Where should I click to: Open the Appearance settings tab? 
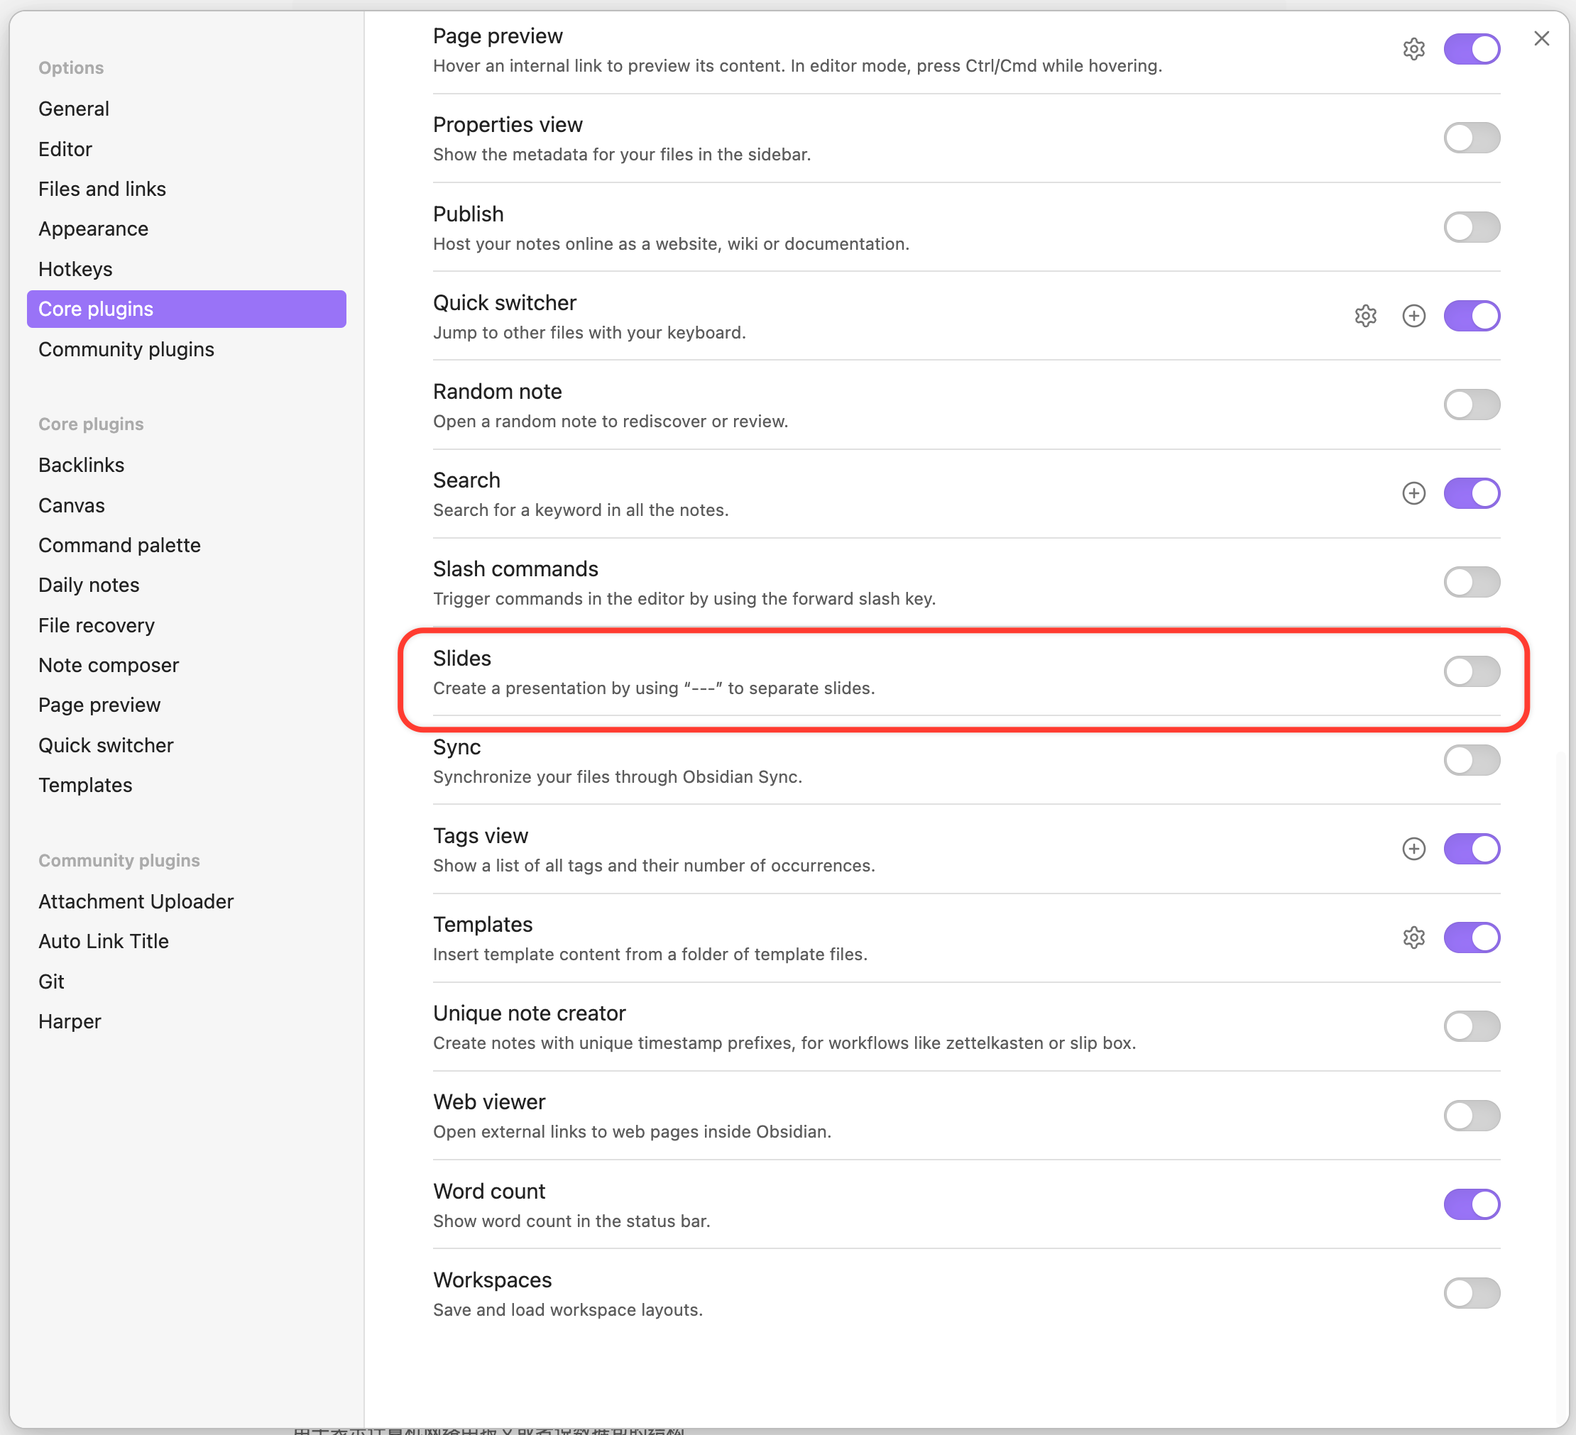pos(93,229)
